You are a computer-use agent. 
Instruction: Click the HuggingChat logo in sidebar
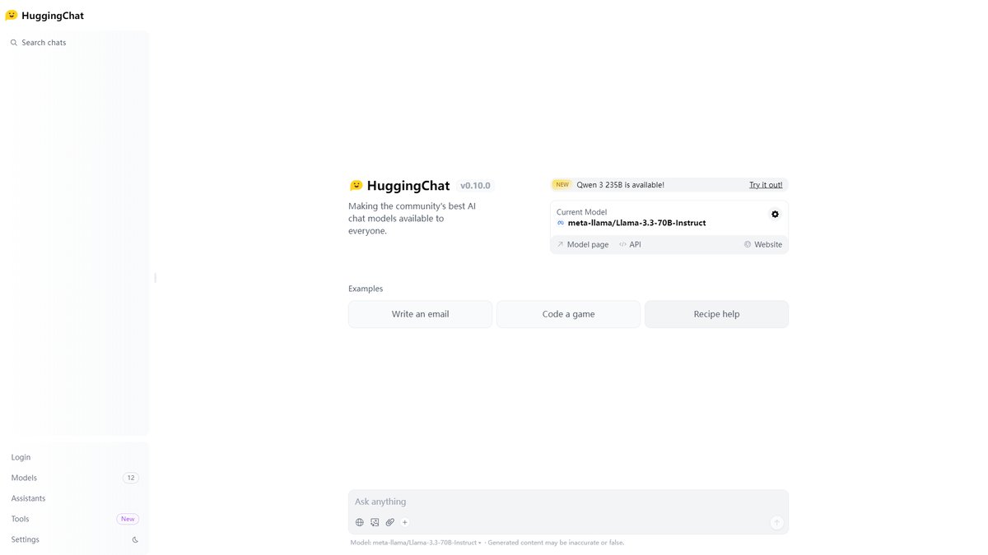44,16
